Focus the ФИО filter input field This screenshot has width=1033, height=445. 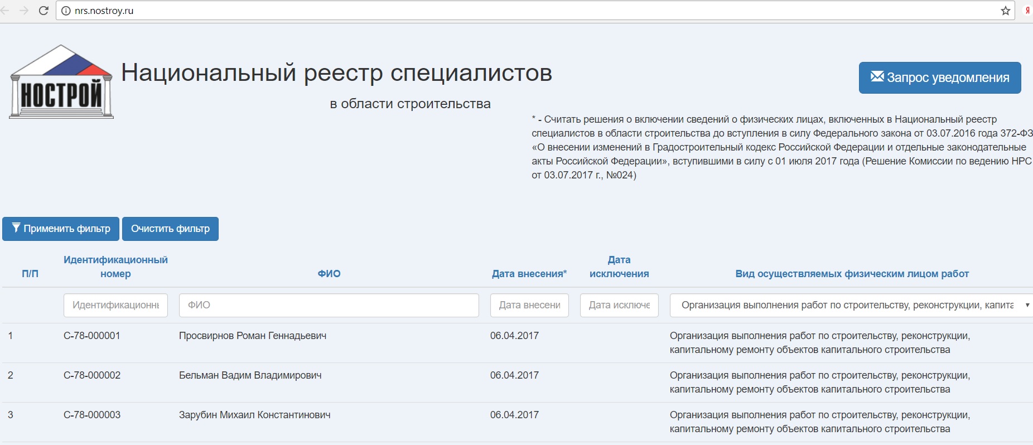tap(329, 305)
